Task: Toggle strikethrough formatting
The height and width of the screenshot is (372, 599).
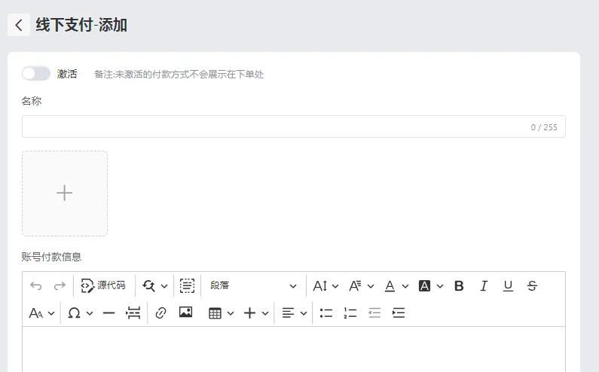Action: (532, 285)
